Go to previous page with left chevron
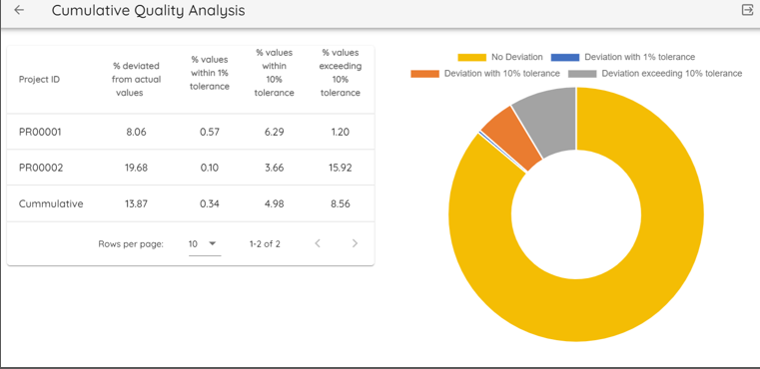Image resolution: width=760 pixels, height=369 pixels. 318,243
